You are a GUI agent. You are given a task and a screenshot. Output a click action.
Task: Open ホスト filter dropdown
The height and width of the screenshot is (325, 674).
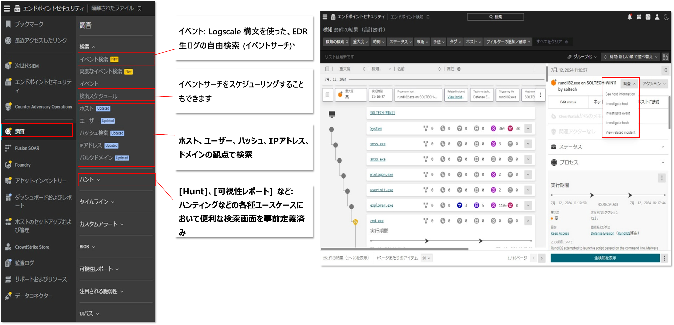pyautogui.click(x=473, y=42)
